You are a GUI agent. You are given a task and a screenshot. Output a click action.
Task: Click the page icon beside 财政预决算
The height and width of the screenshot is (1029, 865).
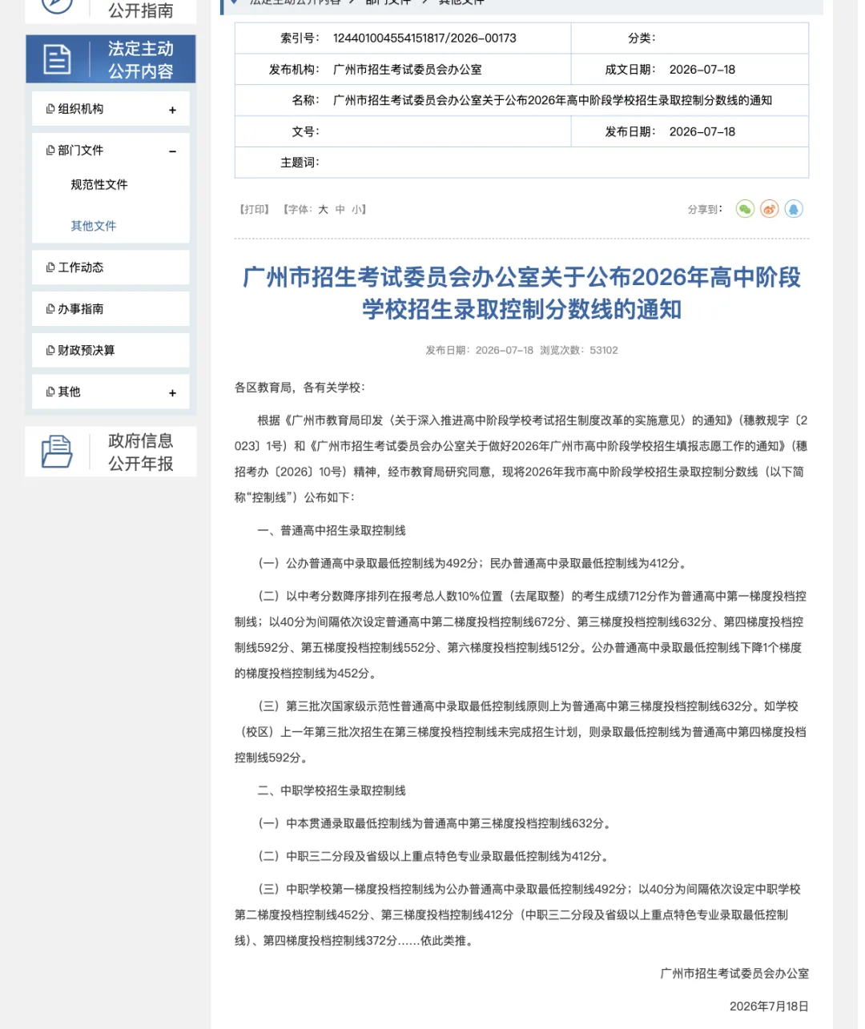50,351
